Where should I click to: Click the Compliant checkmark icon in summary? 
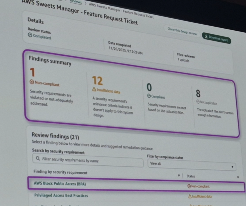(149, 96)
